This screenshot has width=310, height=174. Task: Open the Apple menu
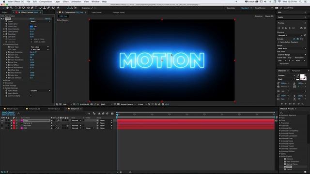coord(4,1)
